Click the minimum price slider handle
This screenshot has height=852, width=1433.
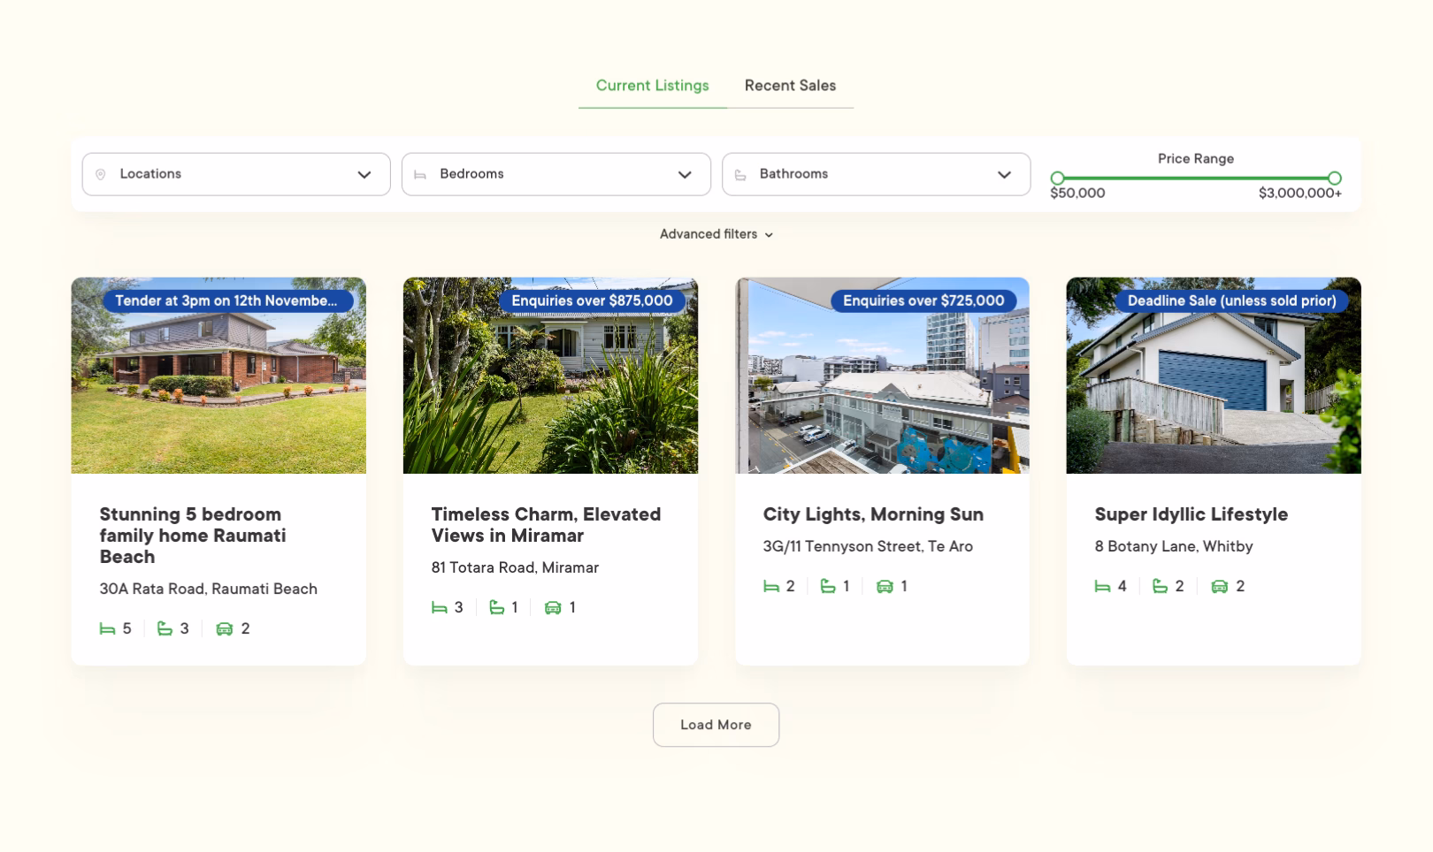tap(1057, 179)
